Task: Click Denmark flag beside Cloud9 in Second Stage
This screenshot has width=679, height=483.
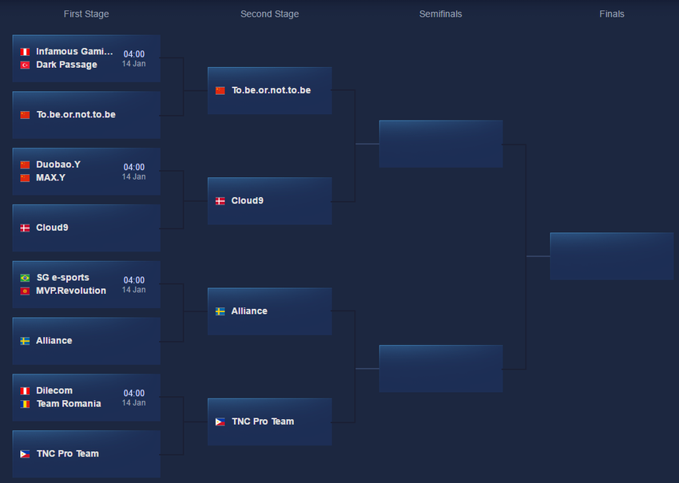Action: 220,201
